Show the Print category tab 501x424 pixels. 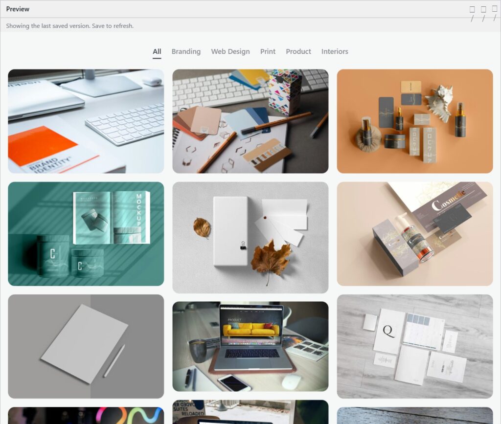pyautogui.click(x=268, y=51)
